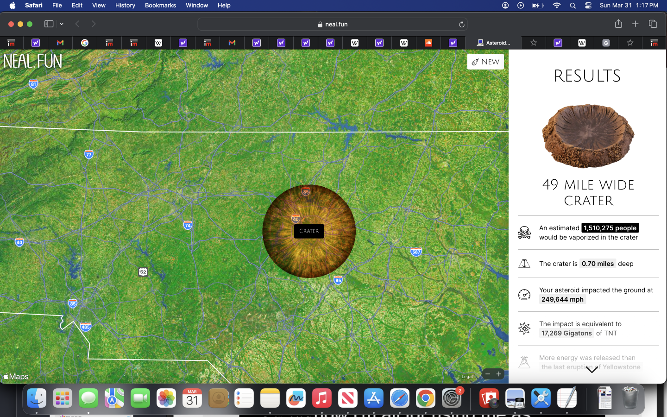Image resolution: width=667 pixels, height=417 pixels.
Task: Open the Legal link on map
Action: pos(467,377)
